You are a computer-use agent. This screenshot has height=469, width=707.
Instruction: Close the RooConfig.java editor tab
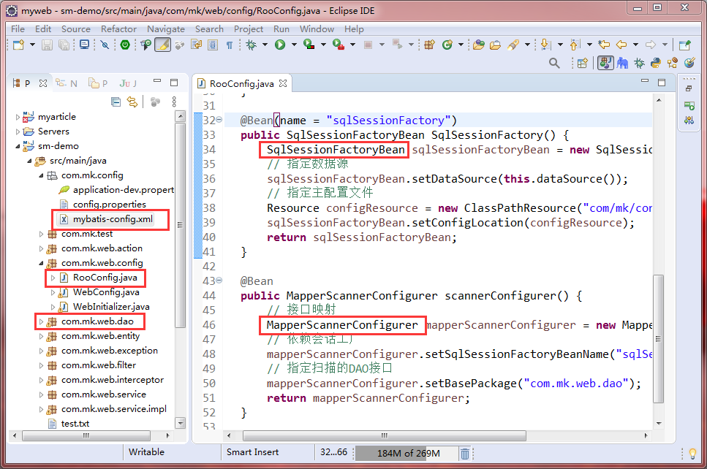tap(283, 83)
